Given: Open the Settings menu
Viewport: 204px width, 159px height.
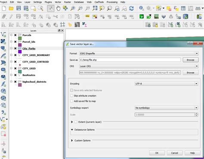Looking at the screenshot, I should coord(37,2).
